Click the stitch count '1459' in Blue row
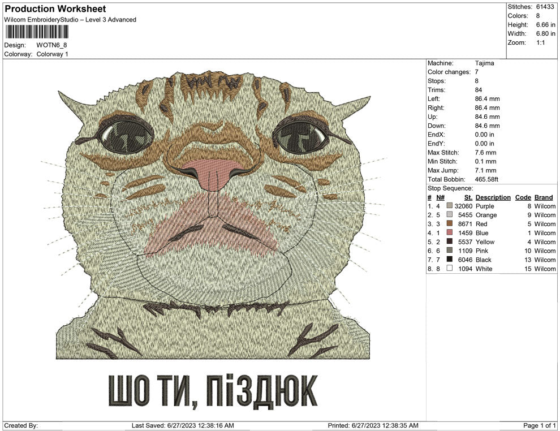 [x=465, y=233]
